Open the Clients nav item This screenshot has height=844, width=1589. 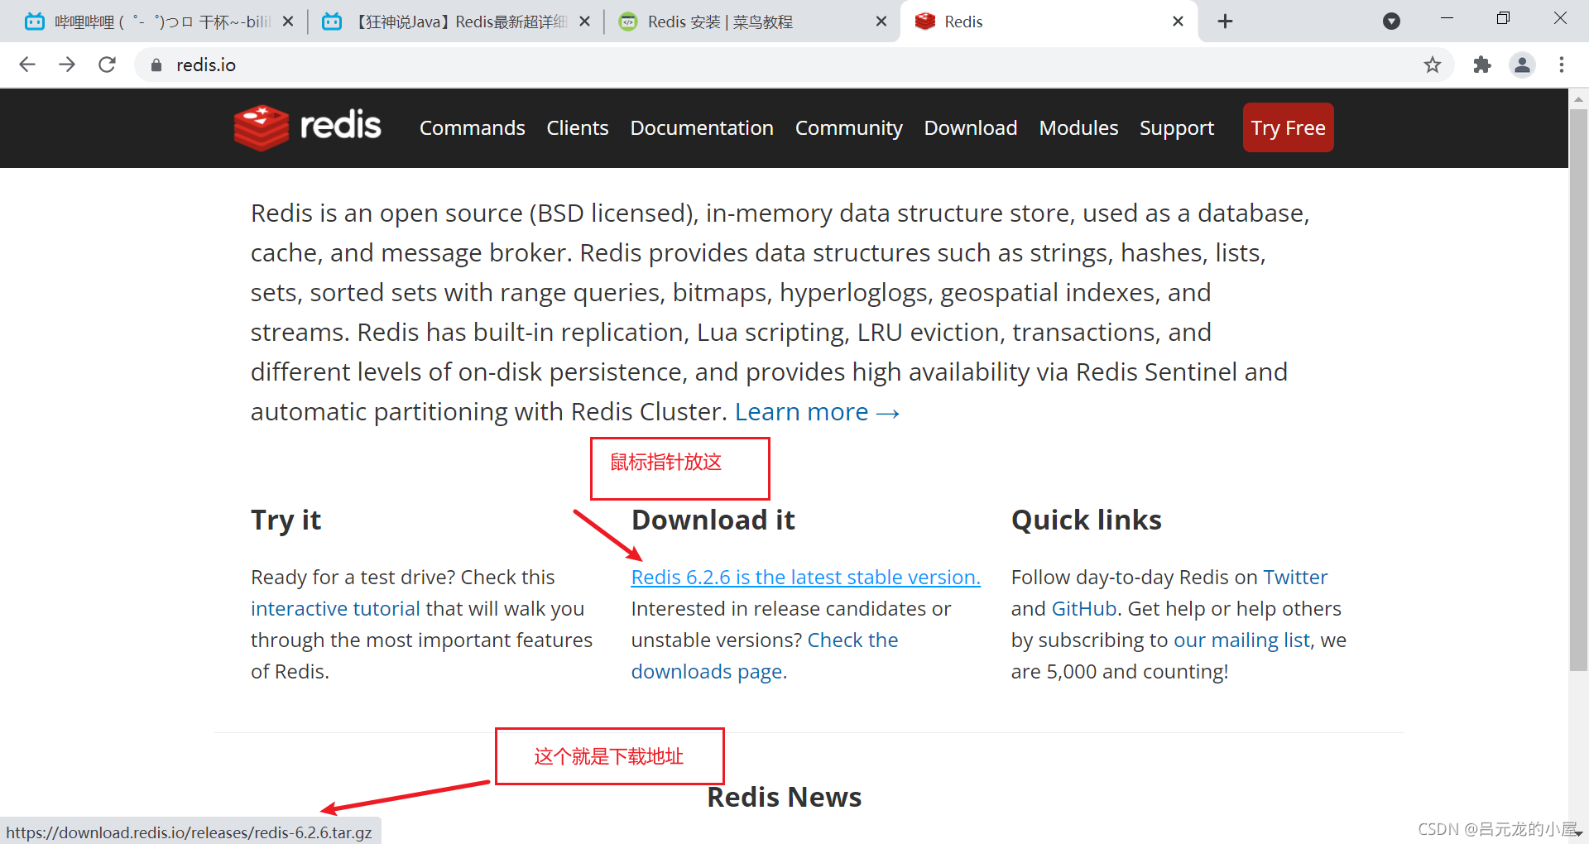pyautogui.click(x=578, y=128)
